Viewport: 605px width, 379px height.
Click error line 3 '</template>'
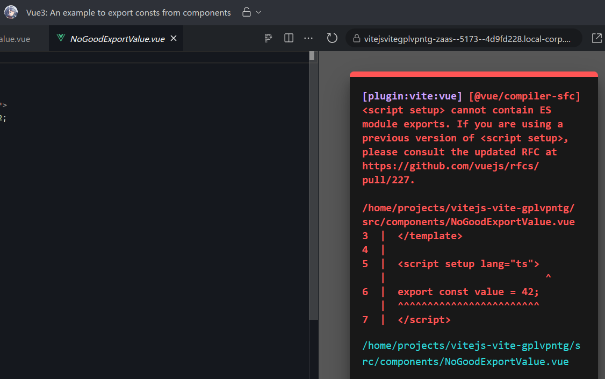point(430,236)
